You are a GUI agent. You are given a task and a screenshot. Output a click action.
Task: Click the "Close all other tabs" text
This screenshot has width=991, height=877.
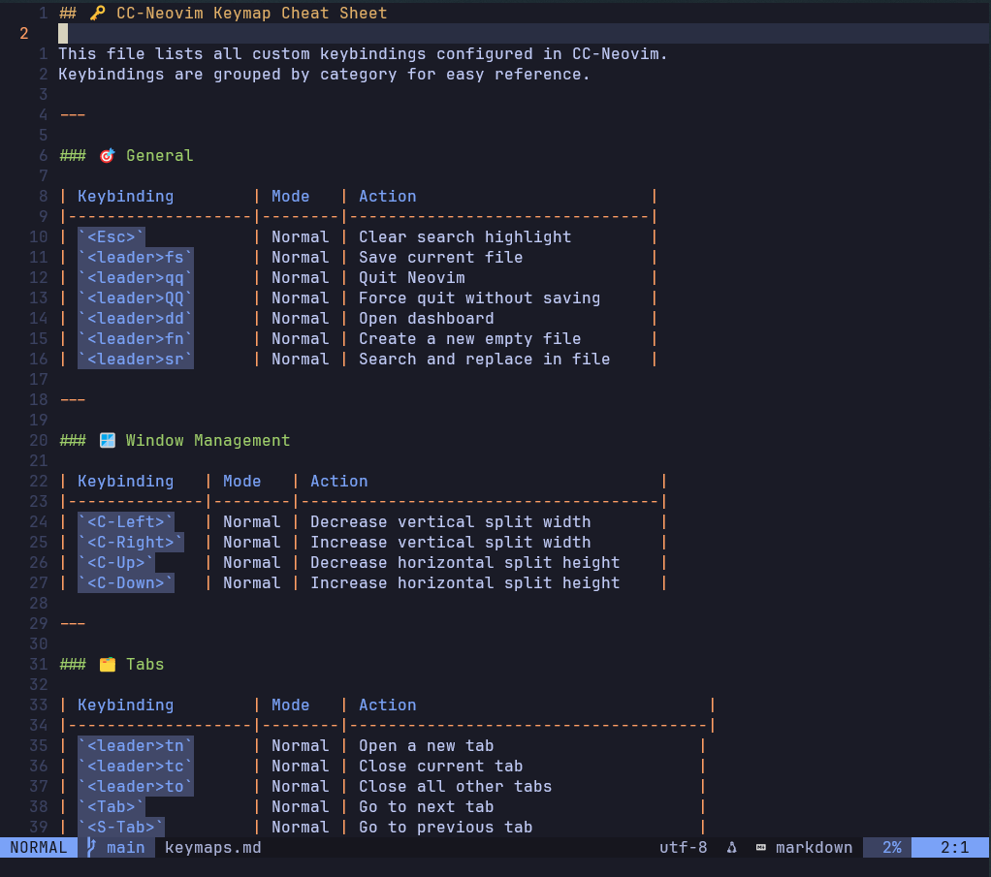pos(455,787)
